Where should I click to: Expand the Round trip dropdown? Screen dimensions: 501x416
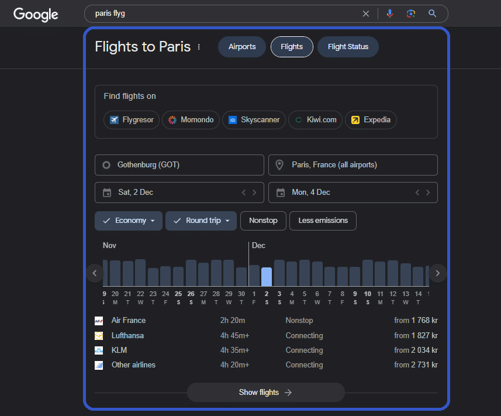click(201, 221)
